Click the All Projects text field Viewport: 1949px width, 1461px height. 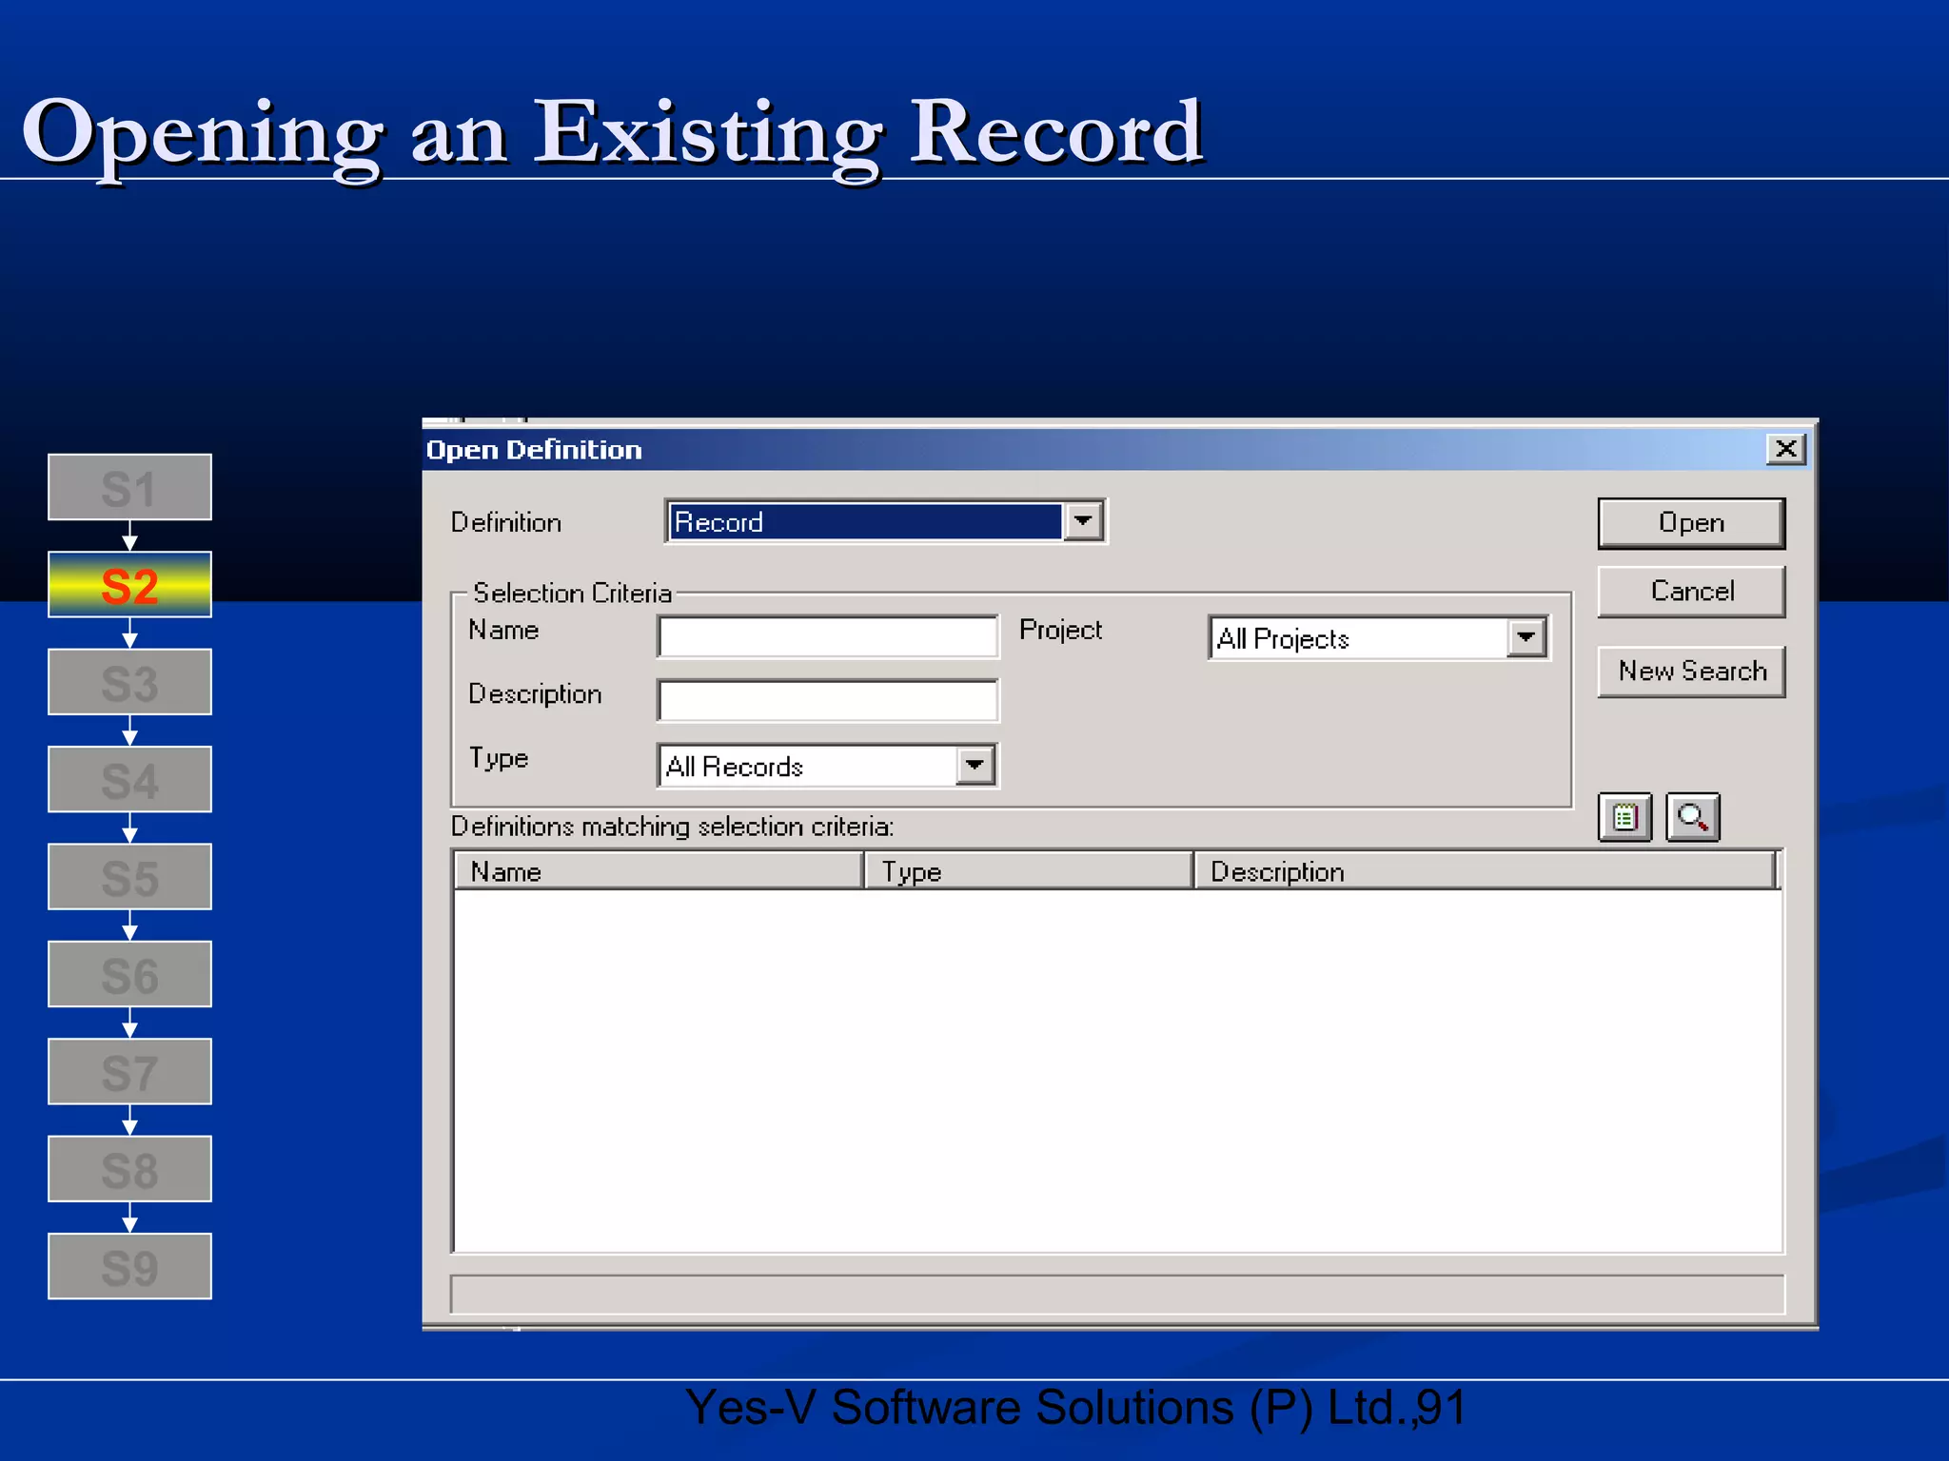point(1360,638)
